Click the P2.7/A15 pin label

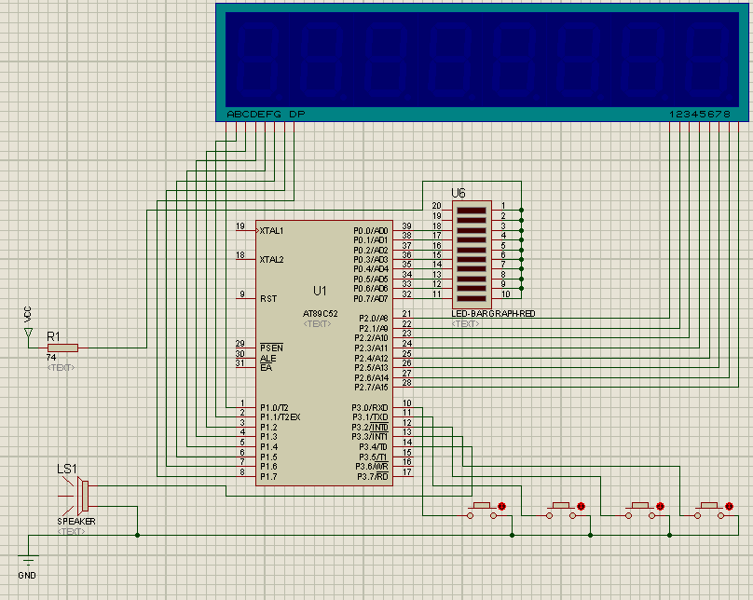coord(371,388)
